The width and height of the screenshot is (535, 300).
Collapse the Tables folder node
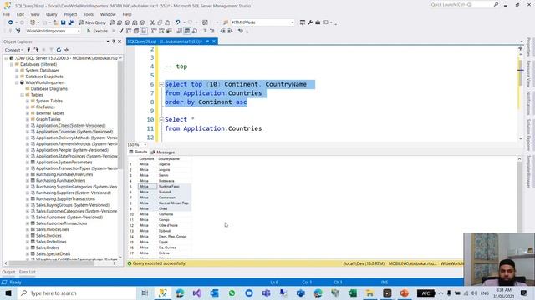pos(22,95)
